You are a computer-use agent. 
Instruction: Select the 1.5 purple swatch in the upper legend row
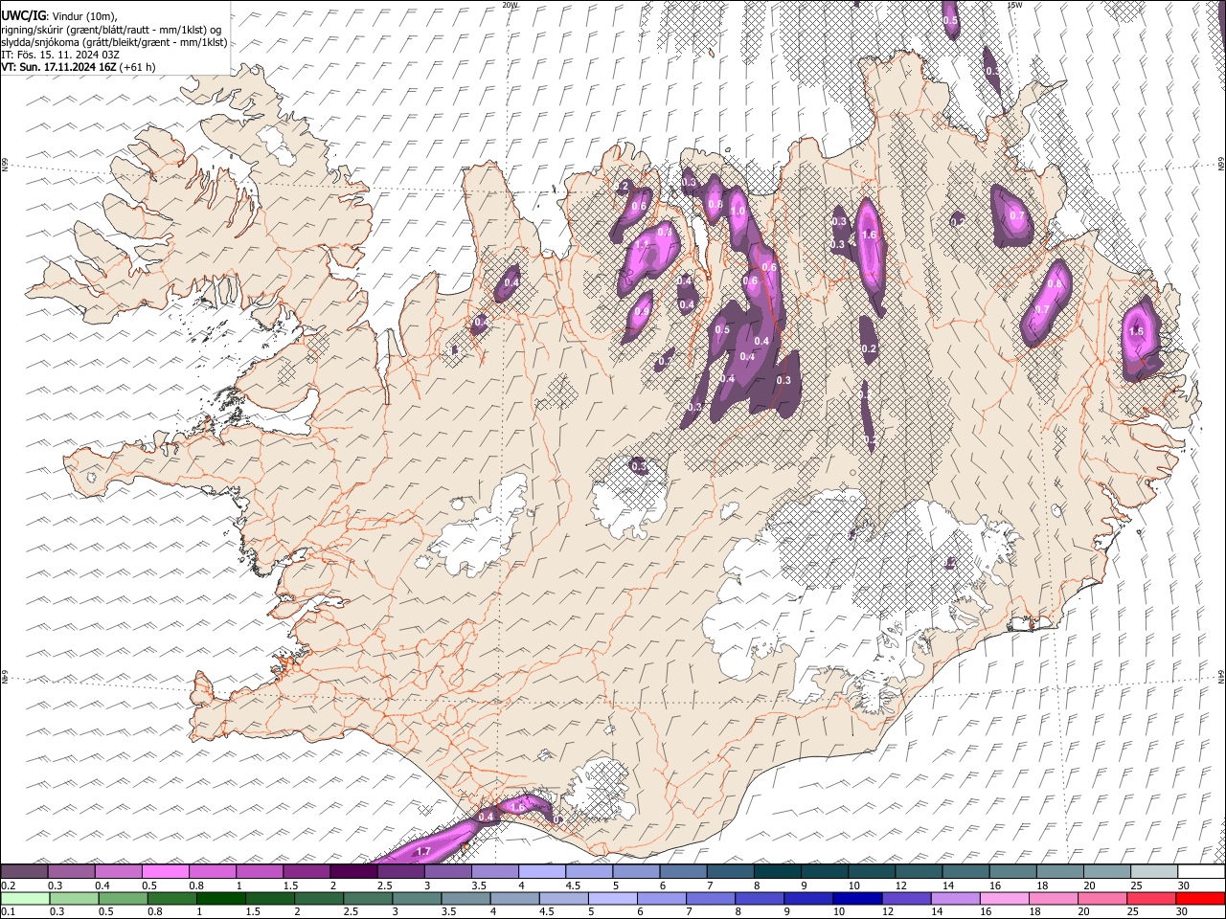[x=306, y=872]
